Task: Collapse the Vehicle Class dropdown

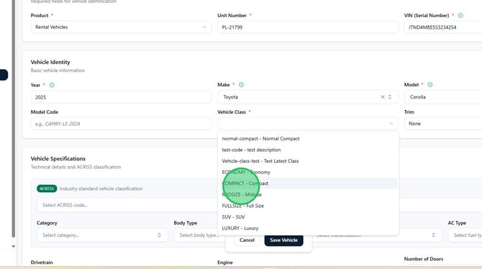Action: click(x=308, y=124)
